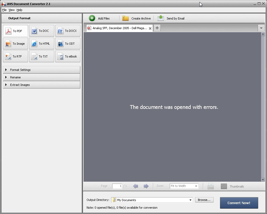Open the tab list dropdown arrow
267x214 pixels.
[261, 28]
